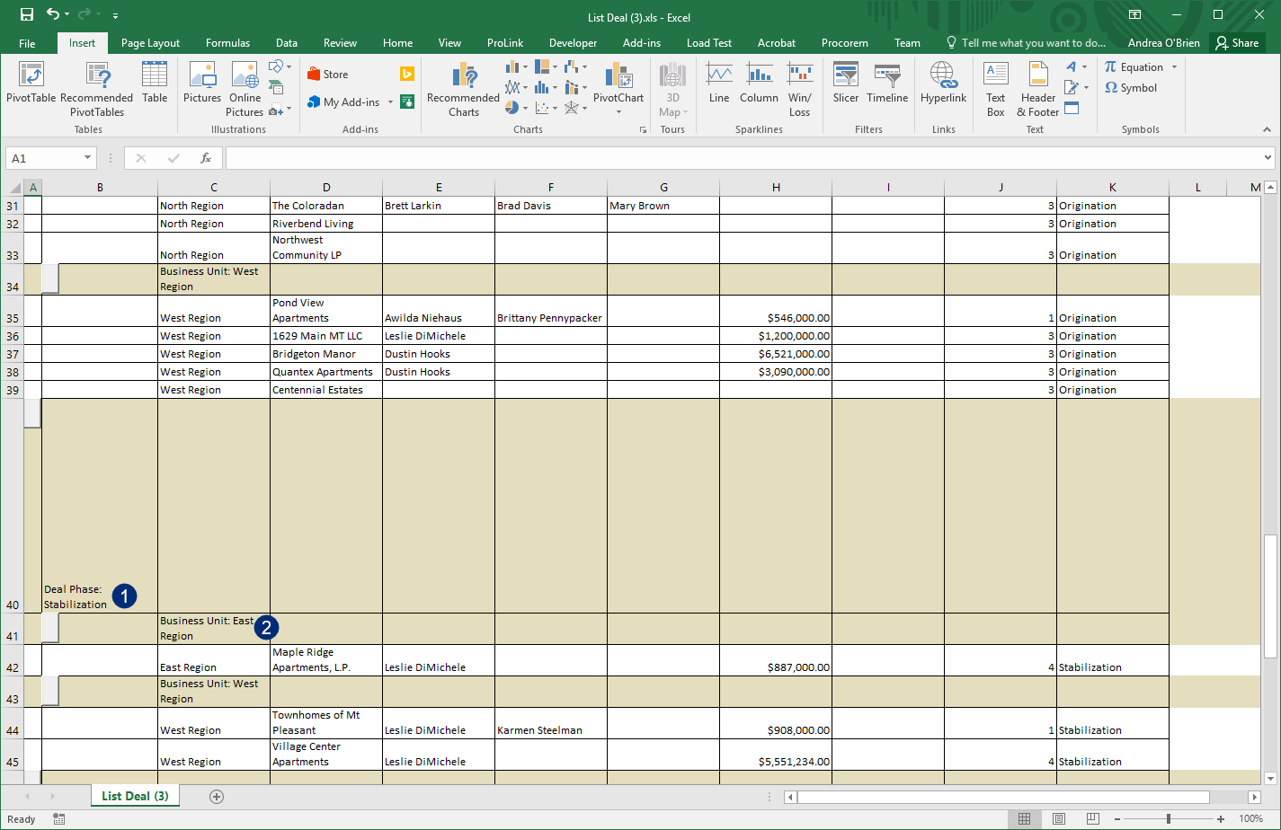The image size is (1281, 830).
Task: Insert a Text Box
Action: point(995,88)
